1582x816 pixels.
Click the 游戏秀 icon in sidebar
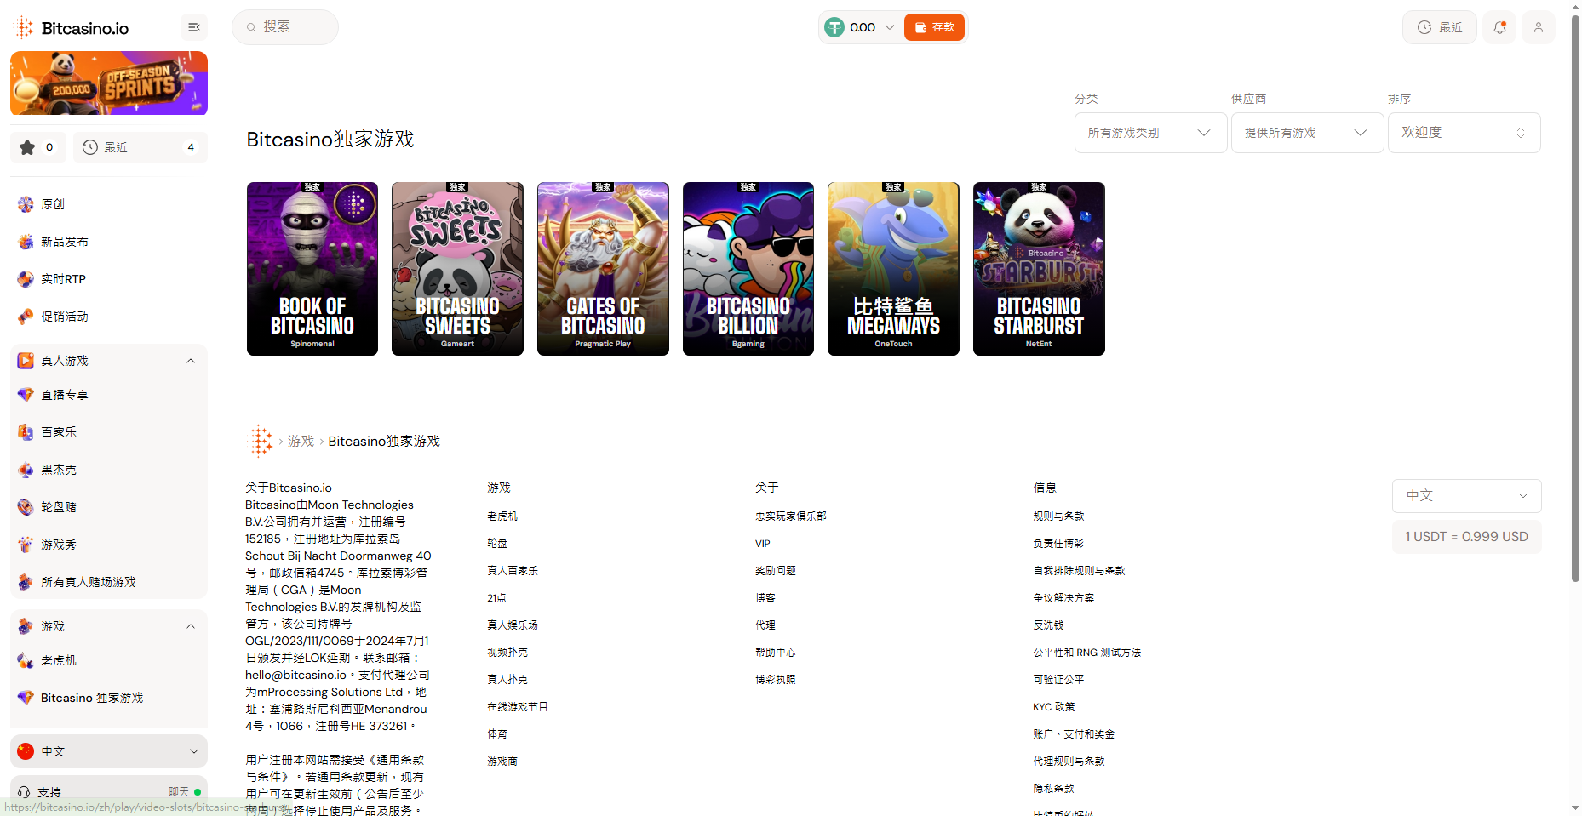tap(26, 545)
